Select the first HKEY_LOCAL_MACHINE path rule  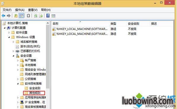[x=80, y=29]
